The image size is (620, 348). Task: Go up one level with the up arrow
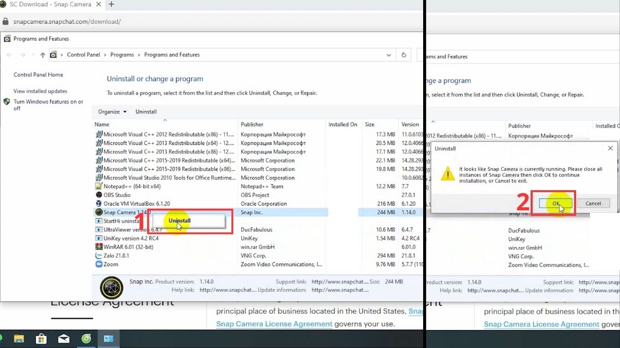(43, 55)
